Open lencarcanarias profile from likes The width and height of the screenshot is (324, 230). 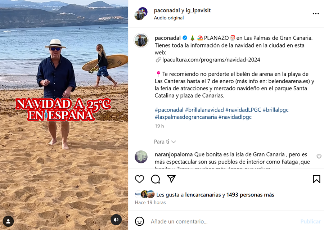click(x=203, y=195)
